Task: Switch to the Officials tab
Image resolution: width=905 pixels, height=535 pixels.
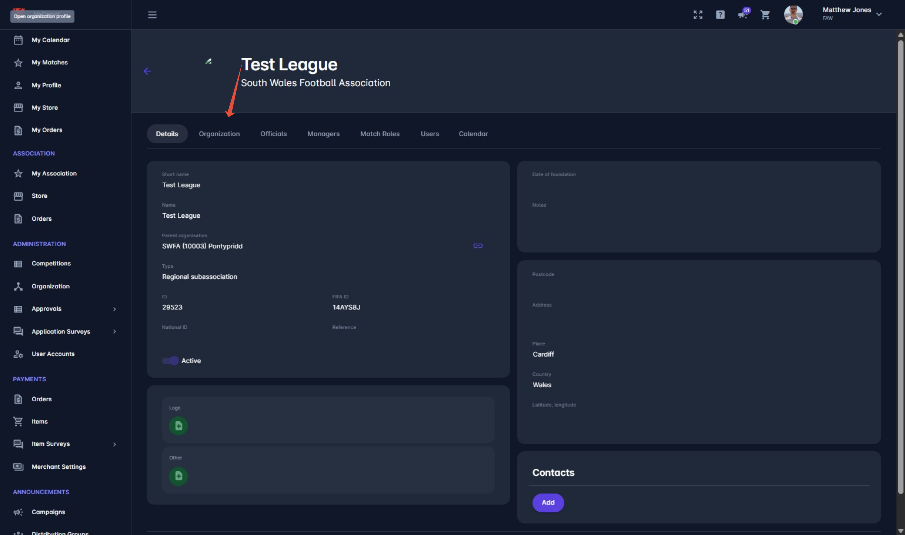Action: 274,134
